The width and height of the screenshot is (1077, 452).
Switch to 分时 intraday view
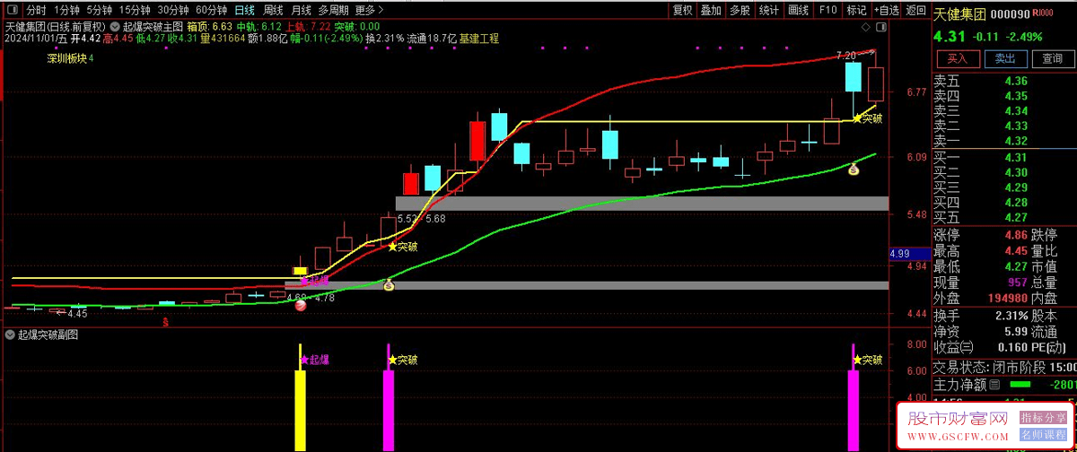click(x=36, y=10)
